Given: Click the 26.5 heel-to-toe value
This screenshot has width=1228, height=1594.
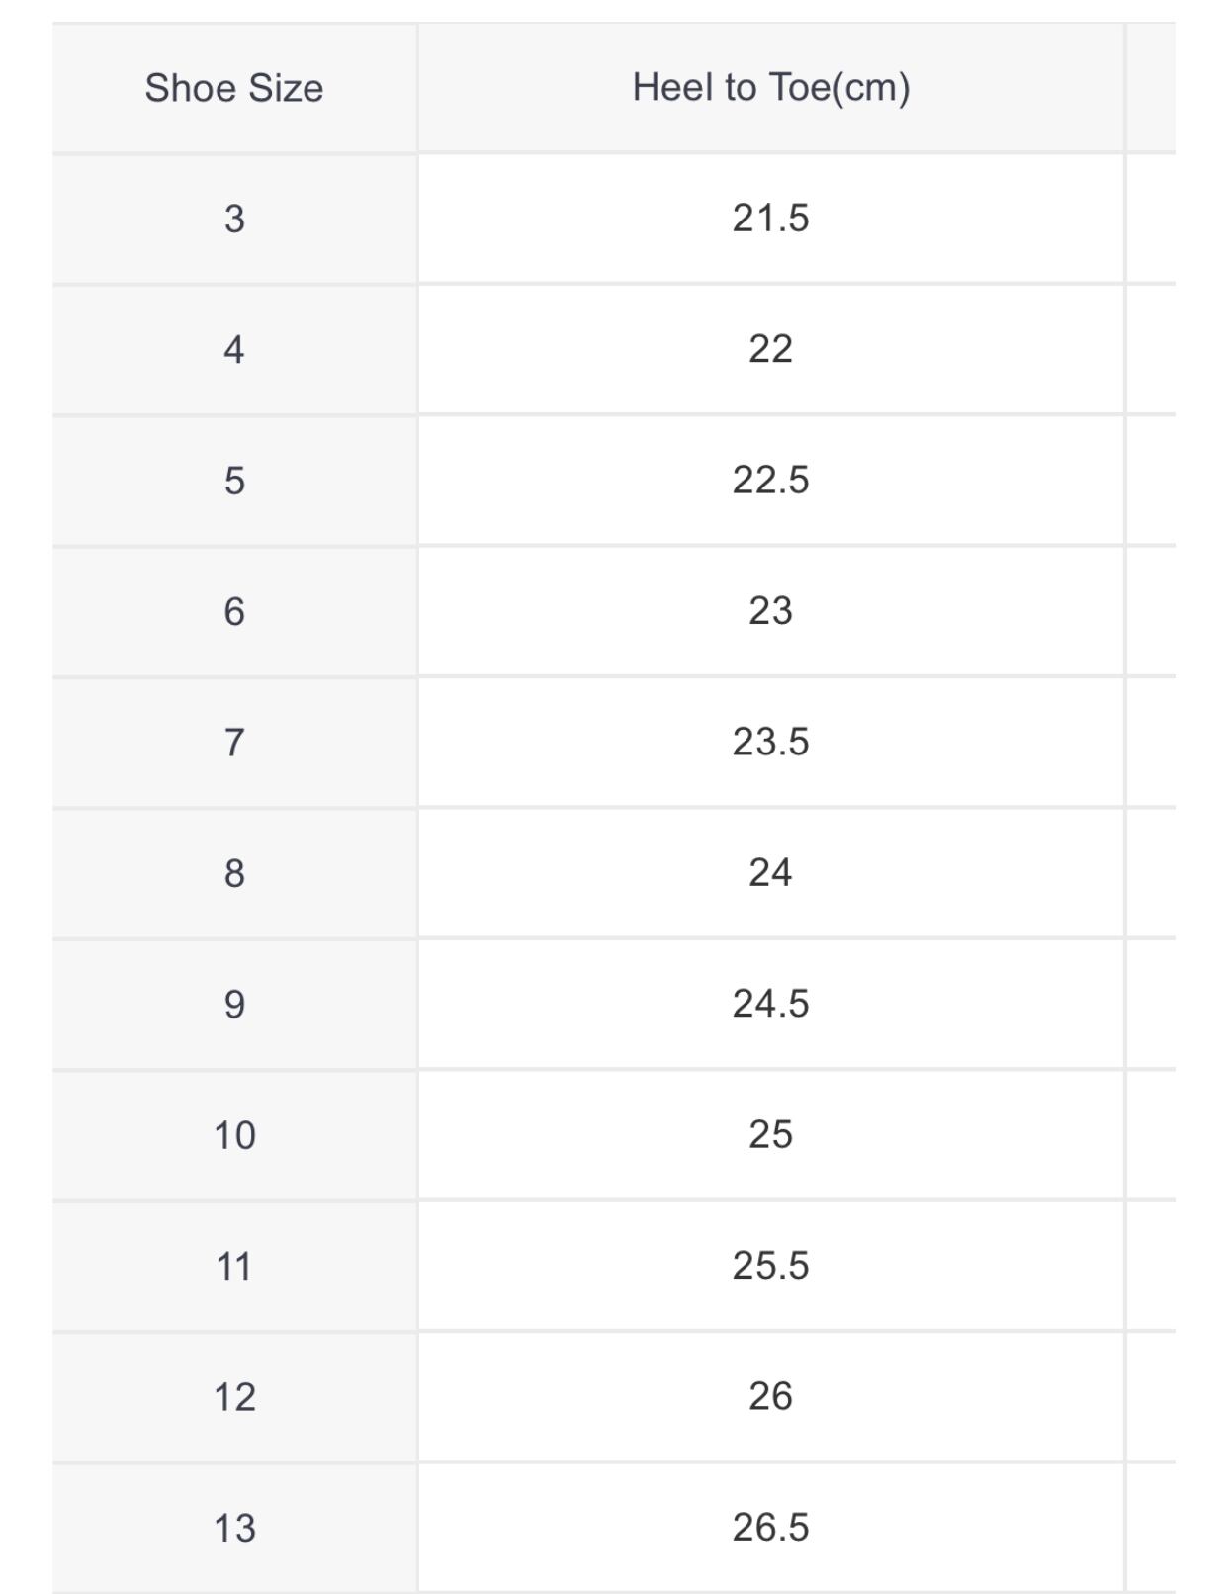Looking at the screenshot, I should coord(770,1528).
